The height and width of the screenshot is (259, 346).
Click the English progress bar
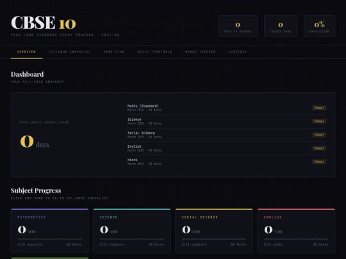296,239
